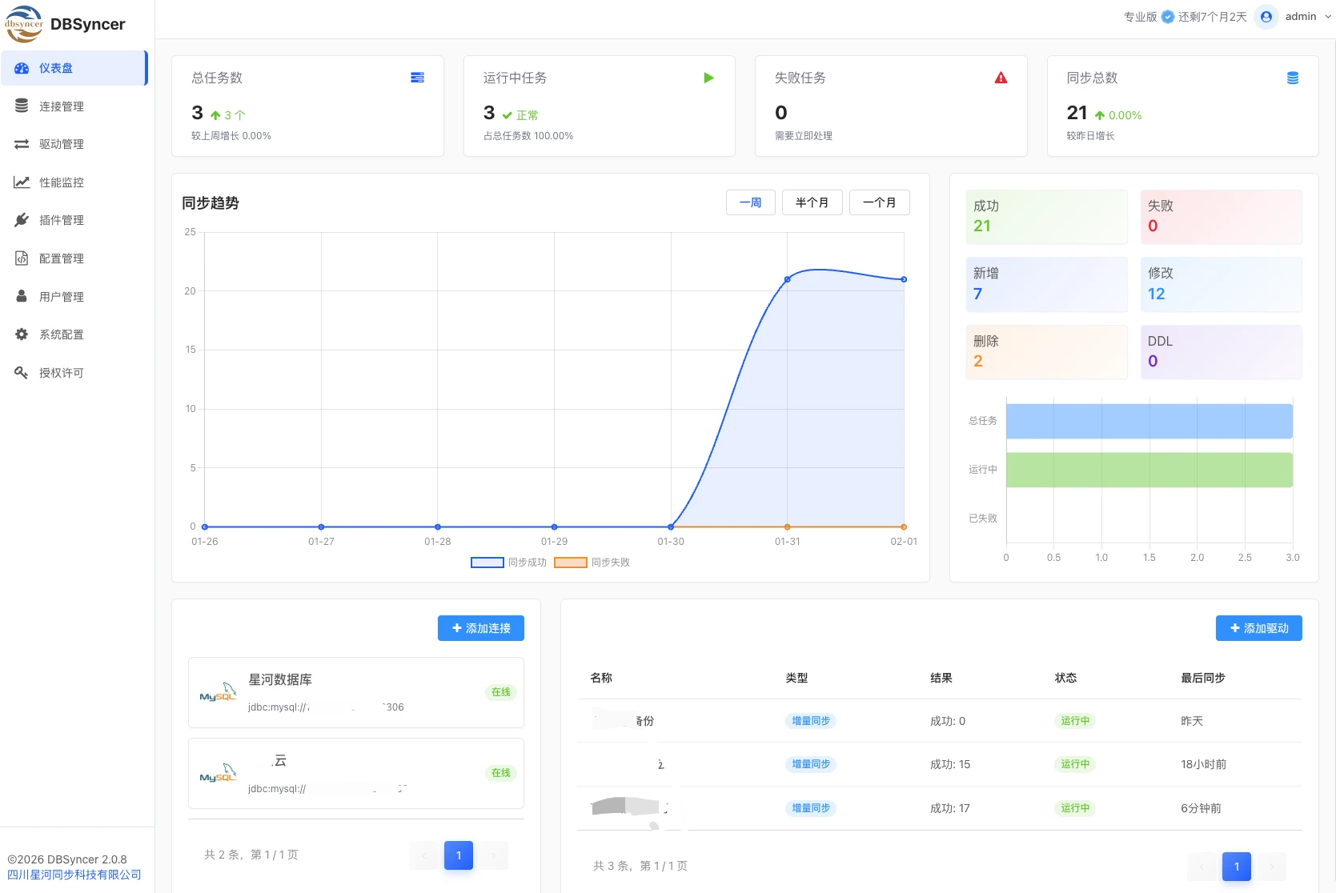Click the plugin management plug icon
Screen dimensions: 1336x893
tap(22, 220)
